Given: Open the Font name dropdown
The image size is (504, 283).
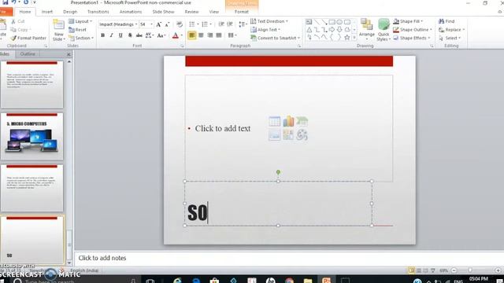Looking at the screenshot, I should [136, 24].
